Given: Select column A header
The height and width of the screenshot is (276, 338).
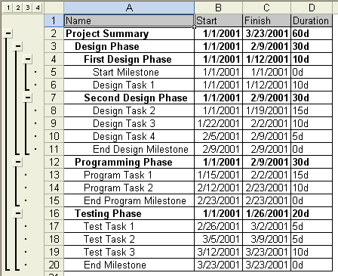Looking at the screenshot, I should (129, 8).
